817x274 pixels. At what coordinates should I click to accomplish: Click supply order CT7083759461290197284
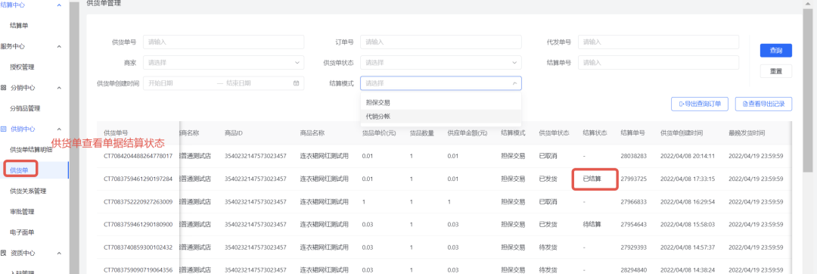(138, 179)
